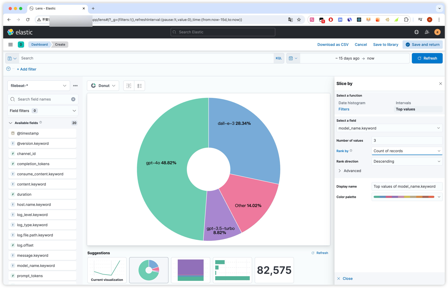This screenshot has width=448, height=288.
Task: Open the user avatar 'e' menu
Action: pyautogui.click(x=437, y=32)
